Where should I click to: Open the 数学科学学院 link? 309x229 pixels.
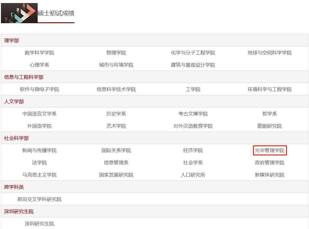[x=40, y=53]
